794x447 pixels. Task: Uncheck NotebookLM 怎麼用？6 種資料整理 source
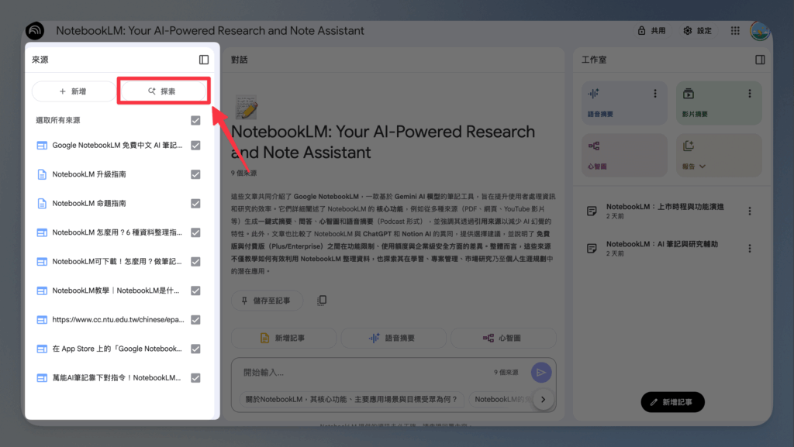coord(195,232)
